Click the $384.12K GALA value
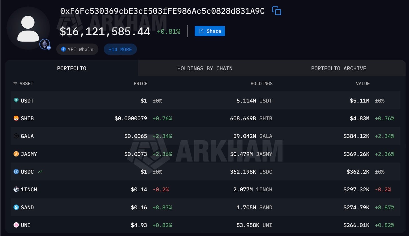 click(356, 136)
